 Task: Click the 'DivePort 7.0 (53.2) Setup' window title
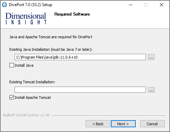click(31, 5)
